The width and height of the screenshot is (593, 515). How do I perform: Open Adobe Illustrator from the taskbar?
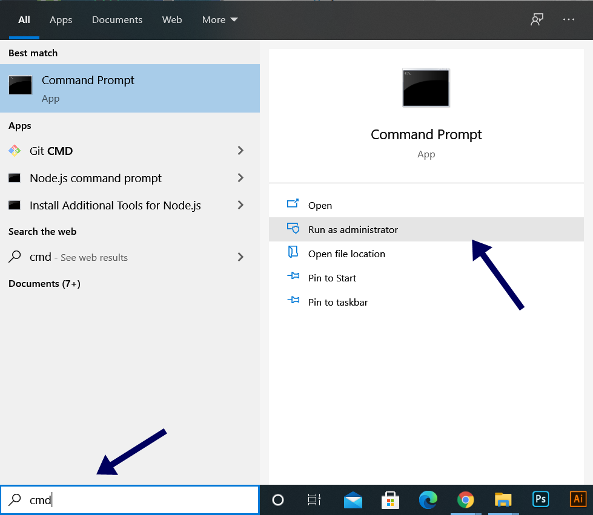pos(577,500)
